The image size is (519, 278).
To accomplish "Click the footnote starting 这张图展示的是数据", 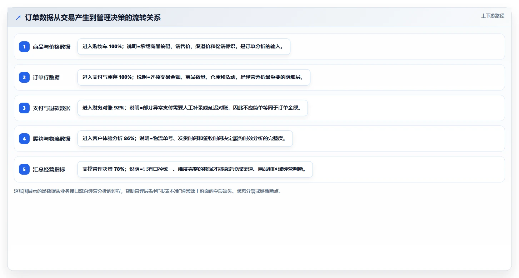I will (148, 191).
